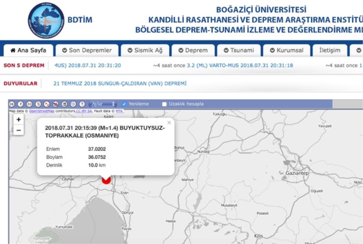Open the İletişim tab
Image resolution: width=363 pixels, height=244 pixels.
(x=330, y=50)
